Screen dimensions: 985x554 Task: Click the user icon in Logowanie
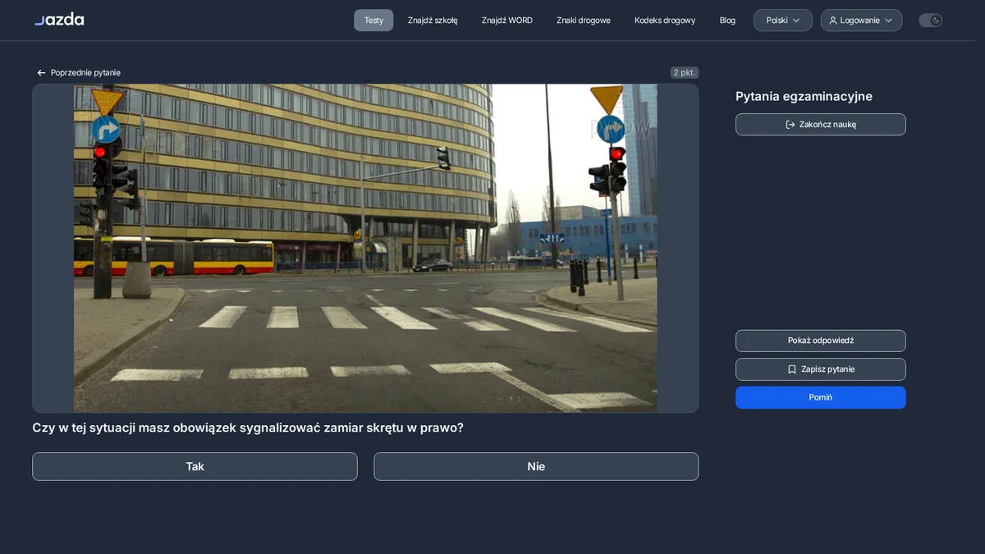(x=833, y=21)
